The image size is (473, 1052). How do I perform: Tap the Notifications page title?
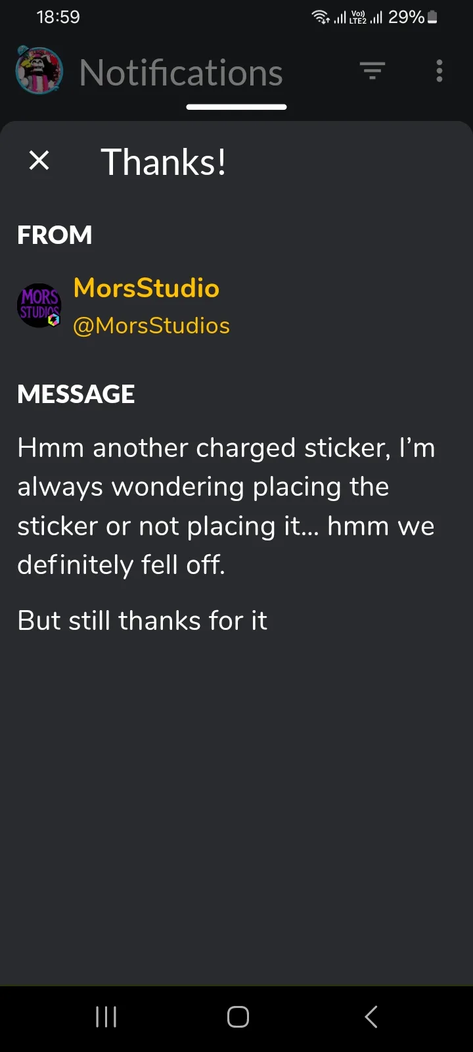click(181, 72)
